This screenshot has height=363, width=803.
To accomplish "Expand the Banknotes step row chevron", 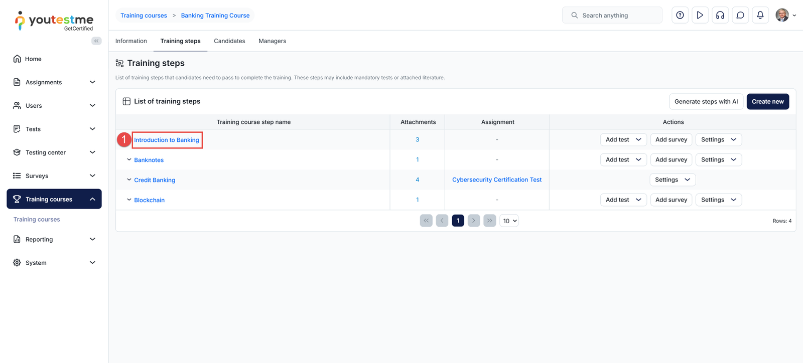I will [x=129, y=160].
